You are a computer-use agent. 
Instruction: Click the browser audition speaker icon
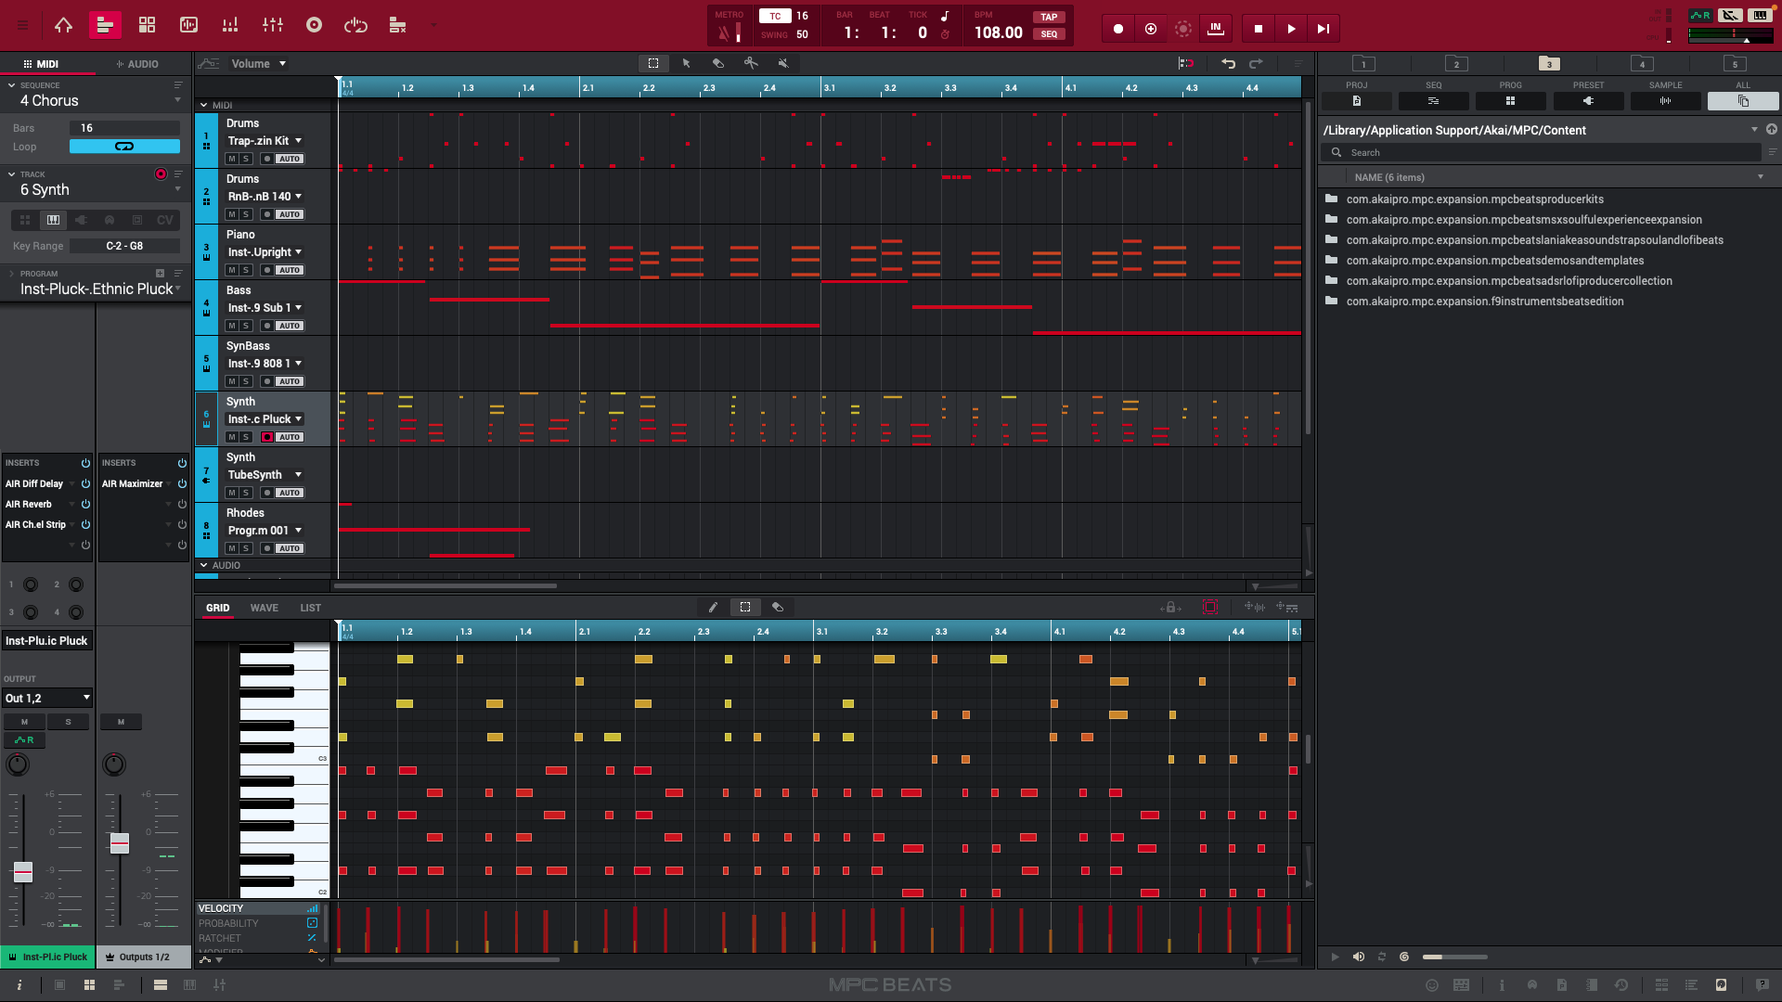click(1359, 957)
